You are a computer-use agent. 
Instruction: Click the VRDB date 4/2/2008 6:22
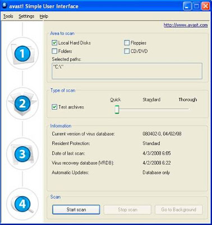pyautogui.click(x=156, y=163)
